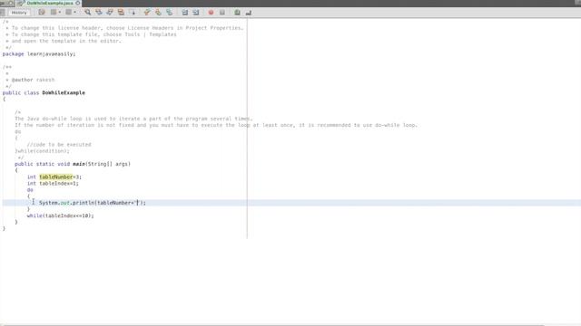Click the 'The Java do-while loop' comment line
The image size is (581, 326).
[x=133, y=119]
